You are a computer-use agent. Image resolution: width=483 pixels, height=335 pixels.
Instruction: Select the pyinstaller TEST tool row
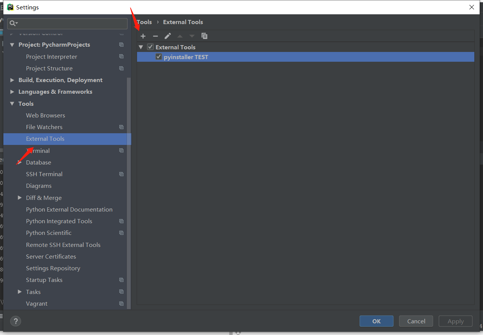(x=305, y=57)
